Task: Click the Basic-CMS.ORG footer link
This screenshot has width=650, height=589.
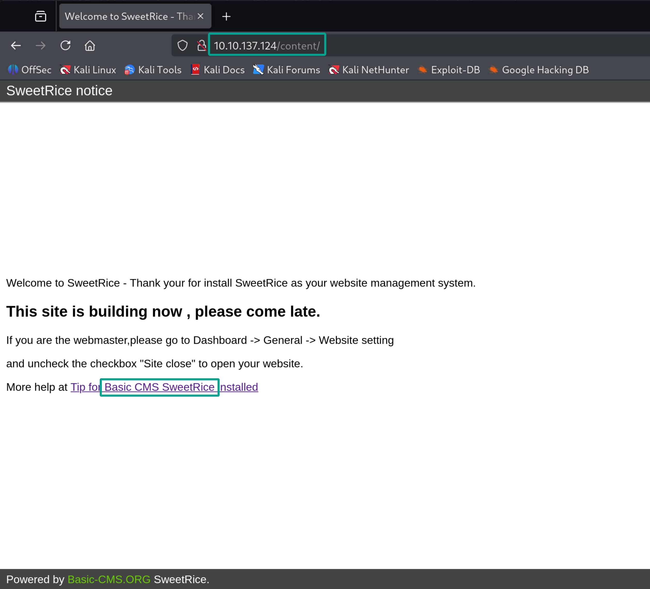Action: click(x=109, y=579)
